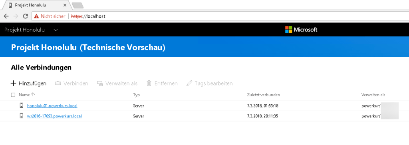The width and height of the screenshot is (409, 145).
Task: Click the Projekt Honolulu (Technische Vorschau) title
Action: pos(88,48)
